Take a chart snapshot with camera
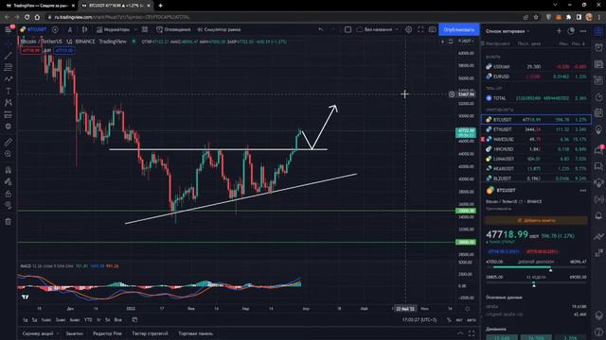The width and height of the screenshot is (606, 340). point(433,29)
